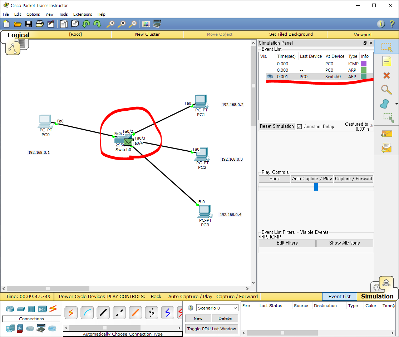This screenshot has width=399, height=337.
Task: Zoom out with magnifier minus icon
Action: [133, 24]
